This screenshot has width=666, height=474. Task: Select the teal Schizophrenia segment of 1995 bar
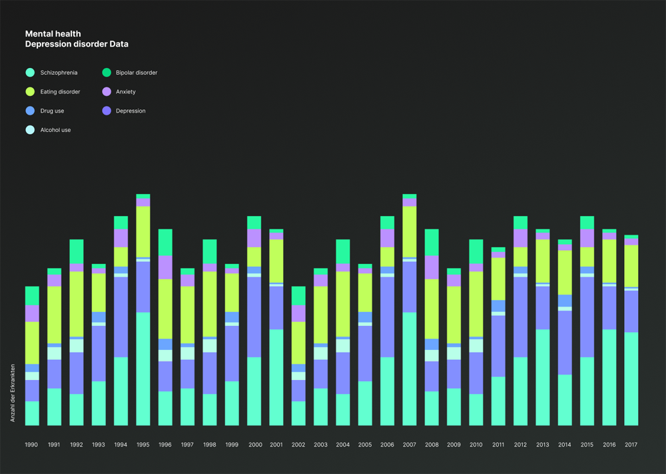point(143,368)
